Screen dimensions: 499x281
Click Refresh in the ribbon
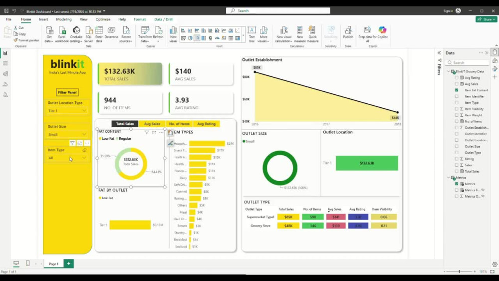click(x=158, y=34)
